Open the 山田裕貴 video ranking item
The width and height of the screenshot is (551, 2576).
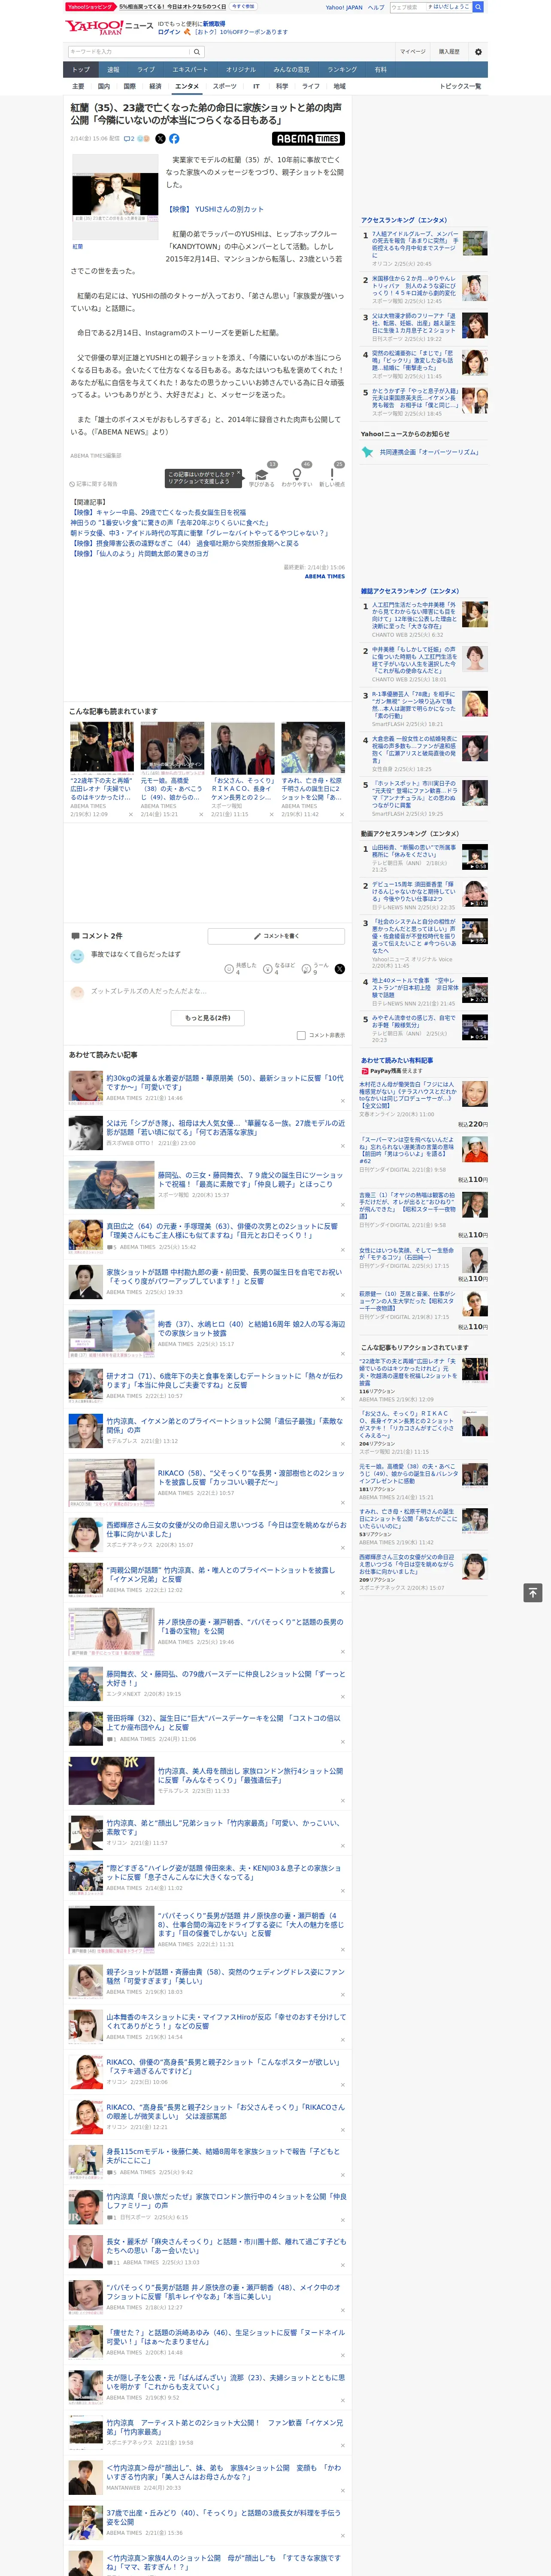pyautogui.click(x=414, y=851)
